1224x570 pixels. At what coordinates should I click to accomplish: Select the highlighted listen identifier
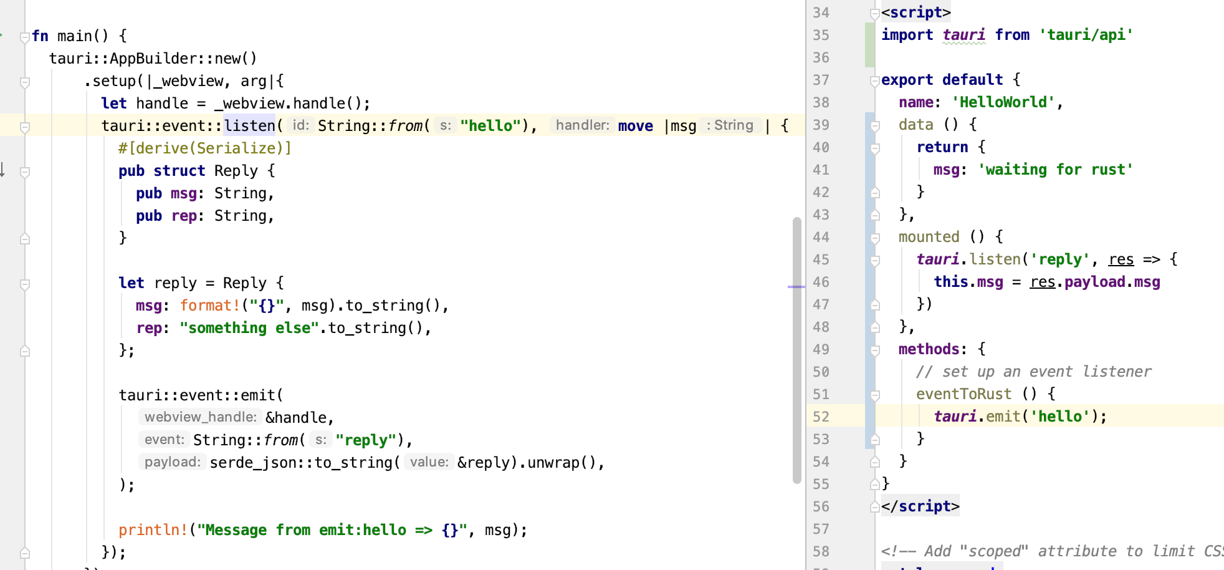click(249, 125)
